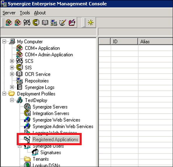Click the COM+ Admin Application tree icon
Screen dimensions: 173x167
(20, 54)
